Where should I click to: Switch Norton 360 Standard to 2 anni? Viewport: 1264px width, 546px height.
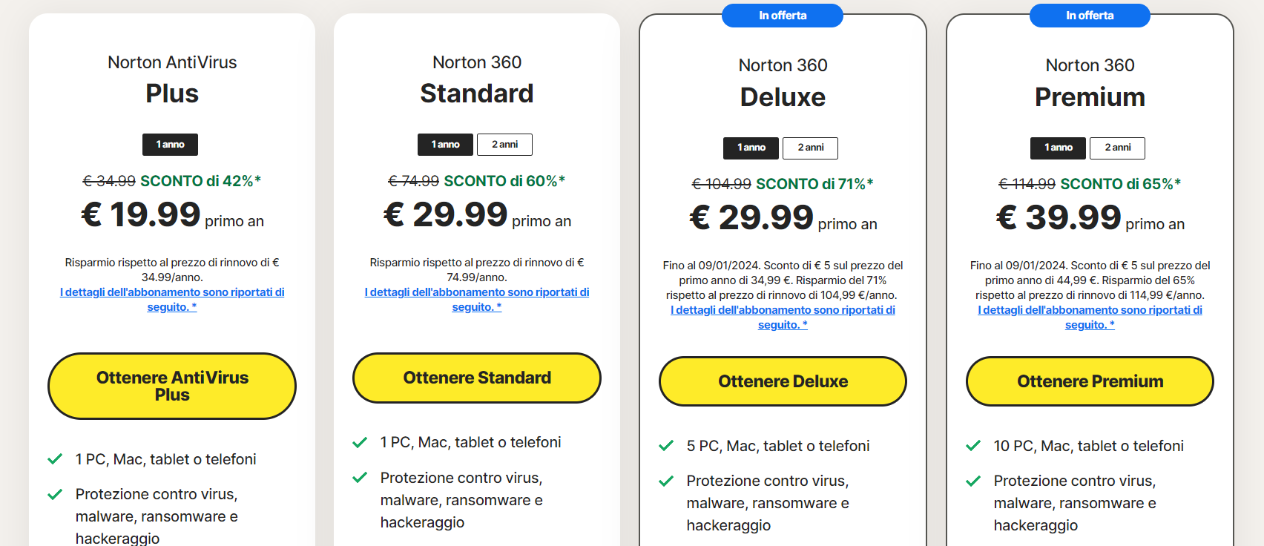(504, 145)
